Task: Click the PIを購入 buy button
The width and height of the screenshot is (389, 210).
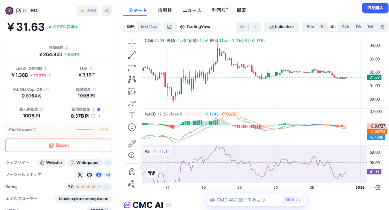Action: click(x=373, y=8)
